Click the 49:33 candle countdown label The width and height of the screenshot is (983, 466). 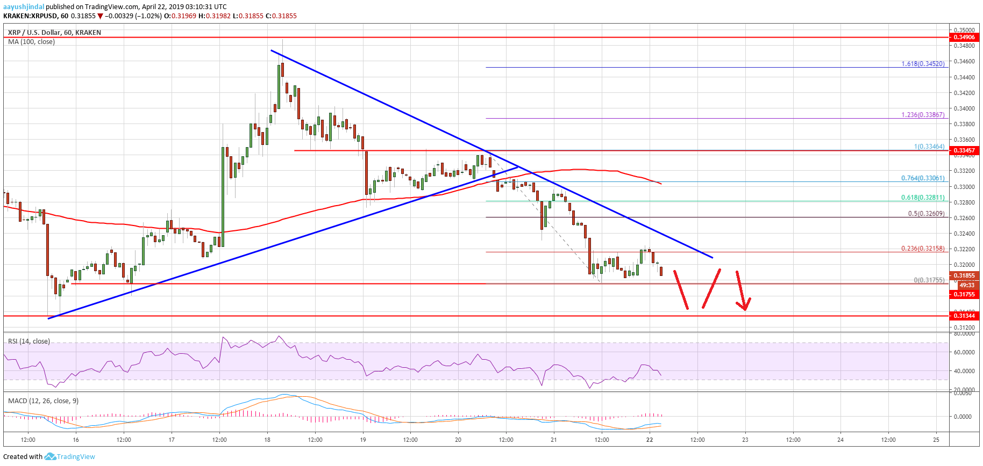point(967,285)
